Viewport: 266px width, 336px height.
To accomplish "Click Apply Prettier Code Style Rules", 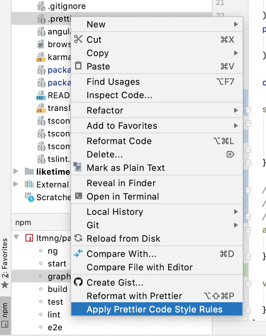I will click(157, 309).
